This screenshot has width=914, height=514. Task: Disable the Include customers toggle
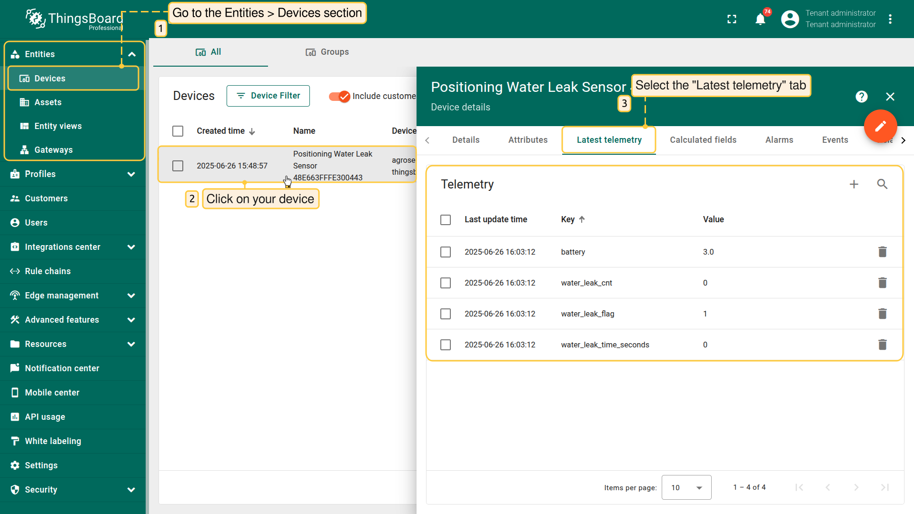[338, 97]
